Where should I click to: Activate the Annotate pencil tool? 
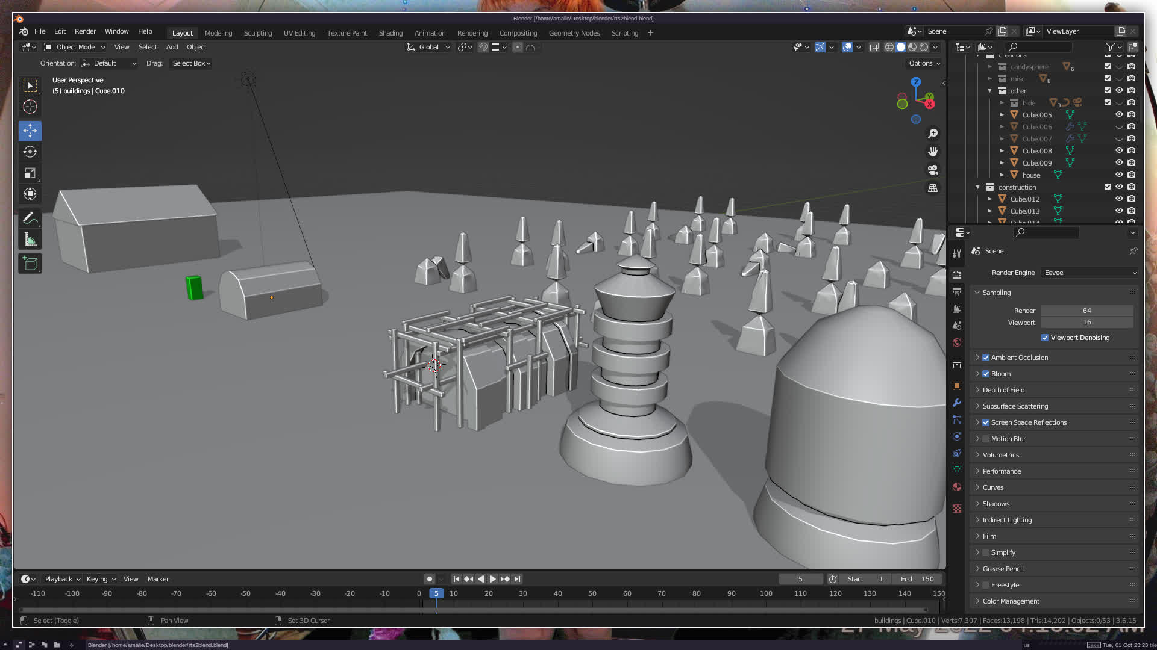click(x=30, y=218)
